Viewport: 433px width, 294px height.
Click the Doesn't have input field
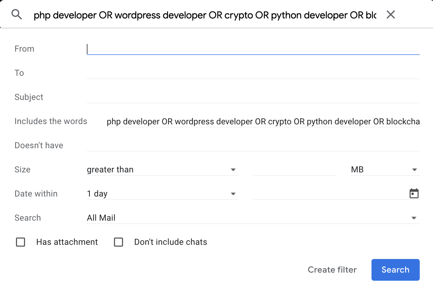[253, 145]
